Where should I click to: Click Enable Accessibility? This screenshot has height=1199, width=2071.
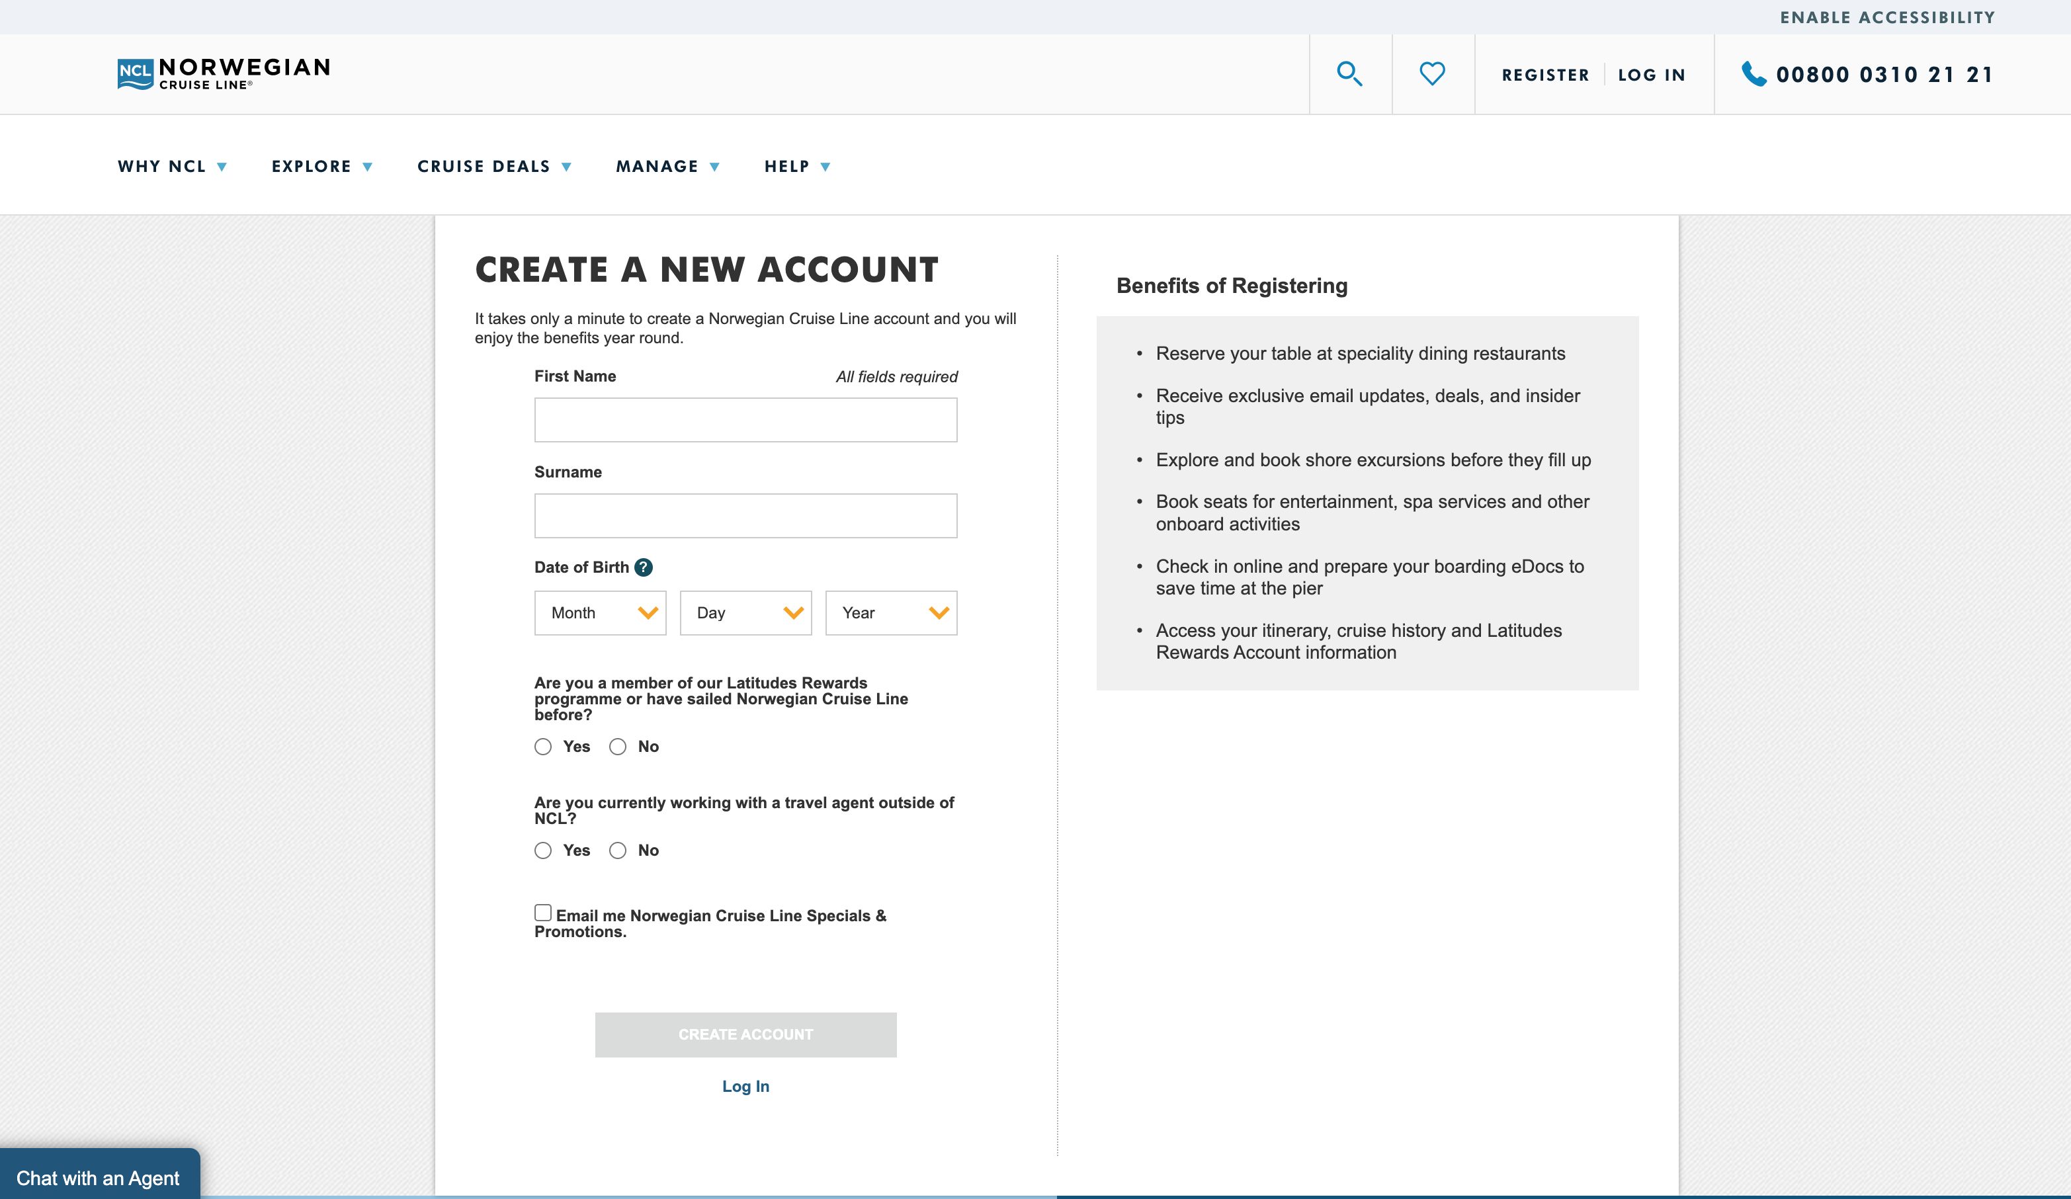tap(1887, 17)
